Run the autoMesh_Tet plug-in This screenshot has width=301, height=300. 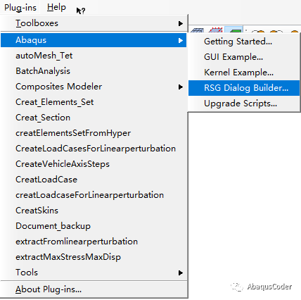pos(94,56)
